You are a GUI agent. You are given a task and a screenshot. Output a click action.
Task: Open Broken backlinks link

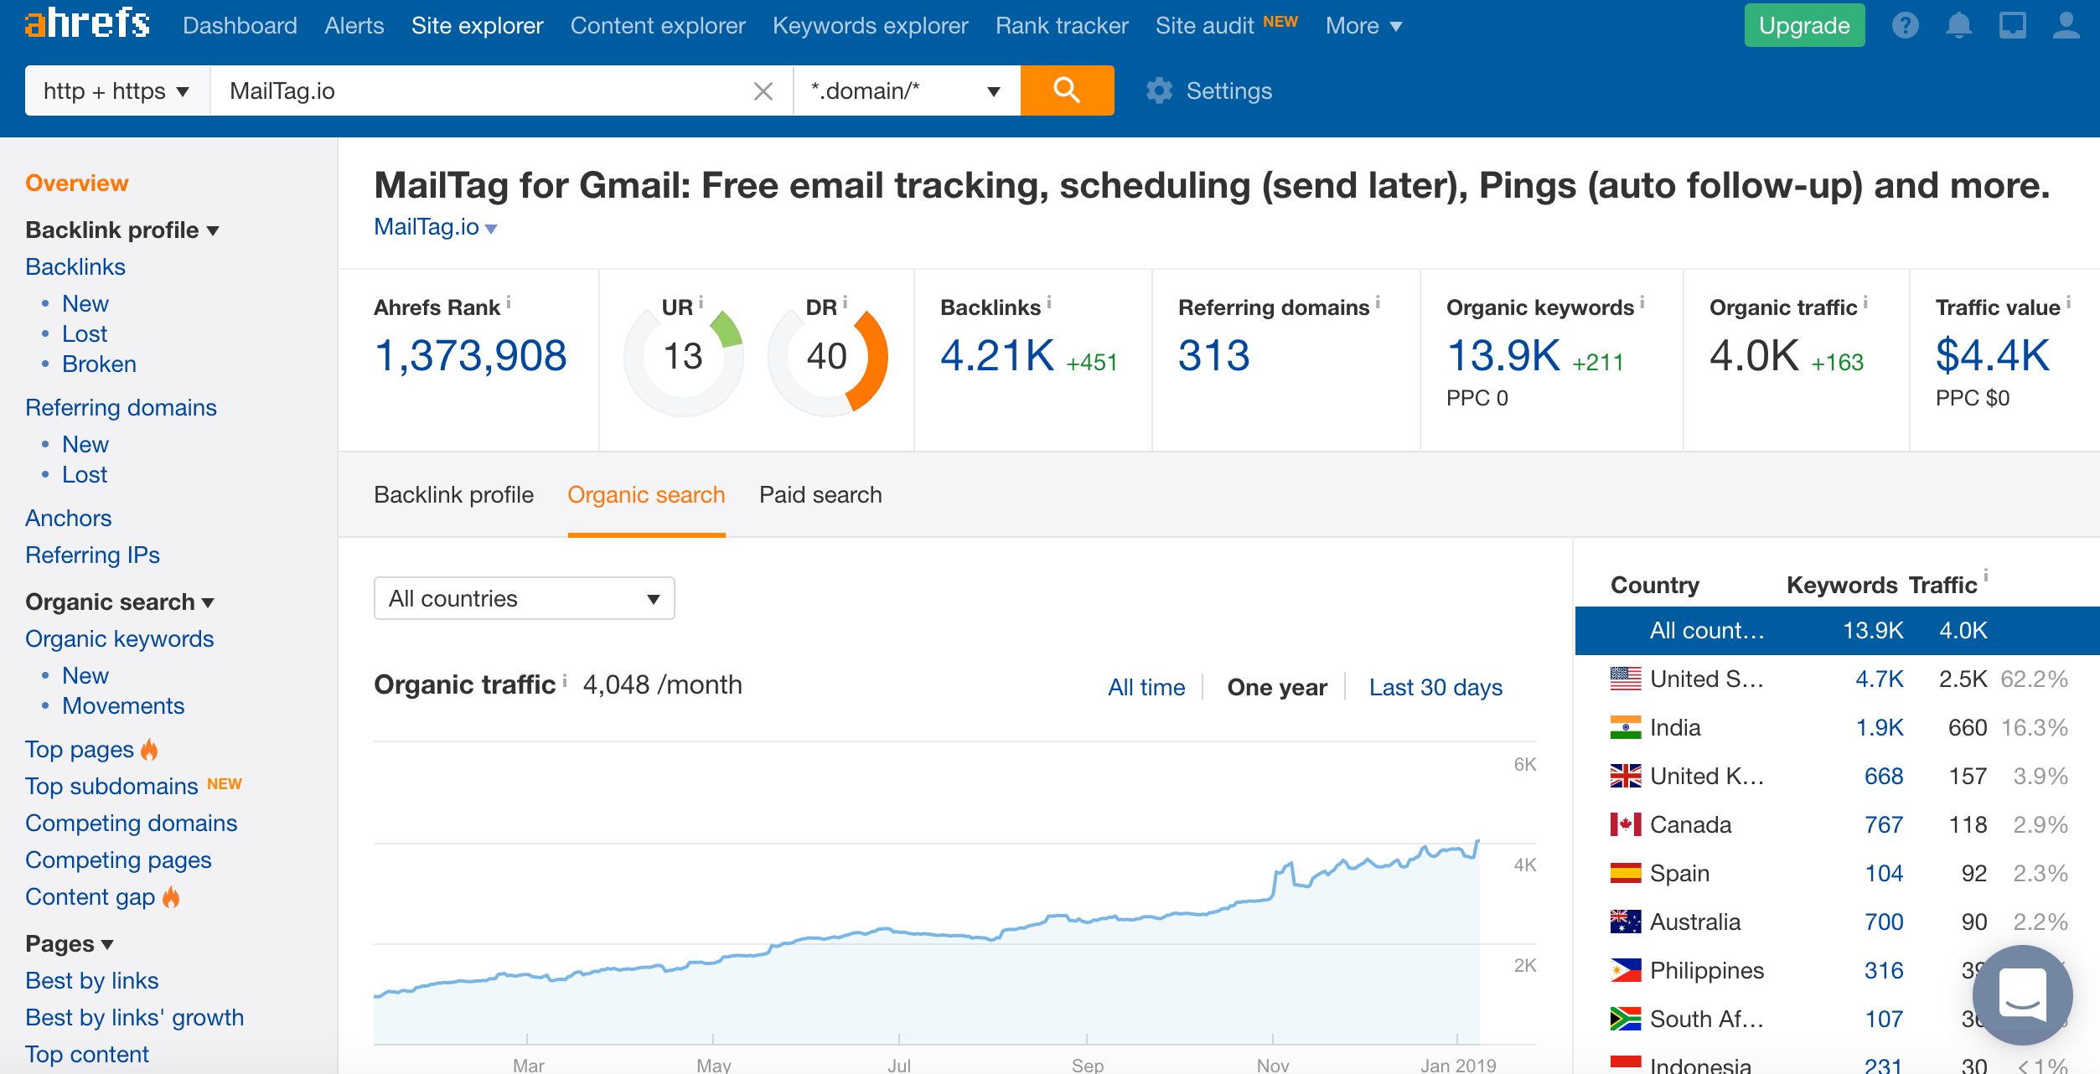pyautogui.click(x=99, y=364)
